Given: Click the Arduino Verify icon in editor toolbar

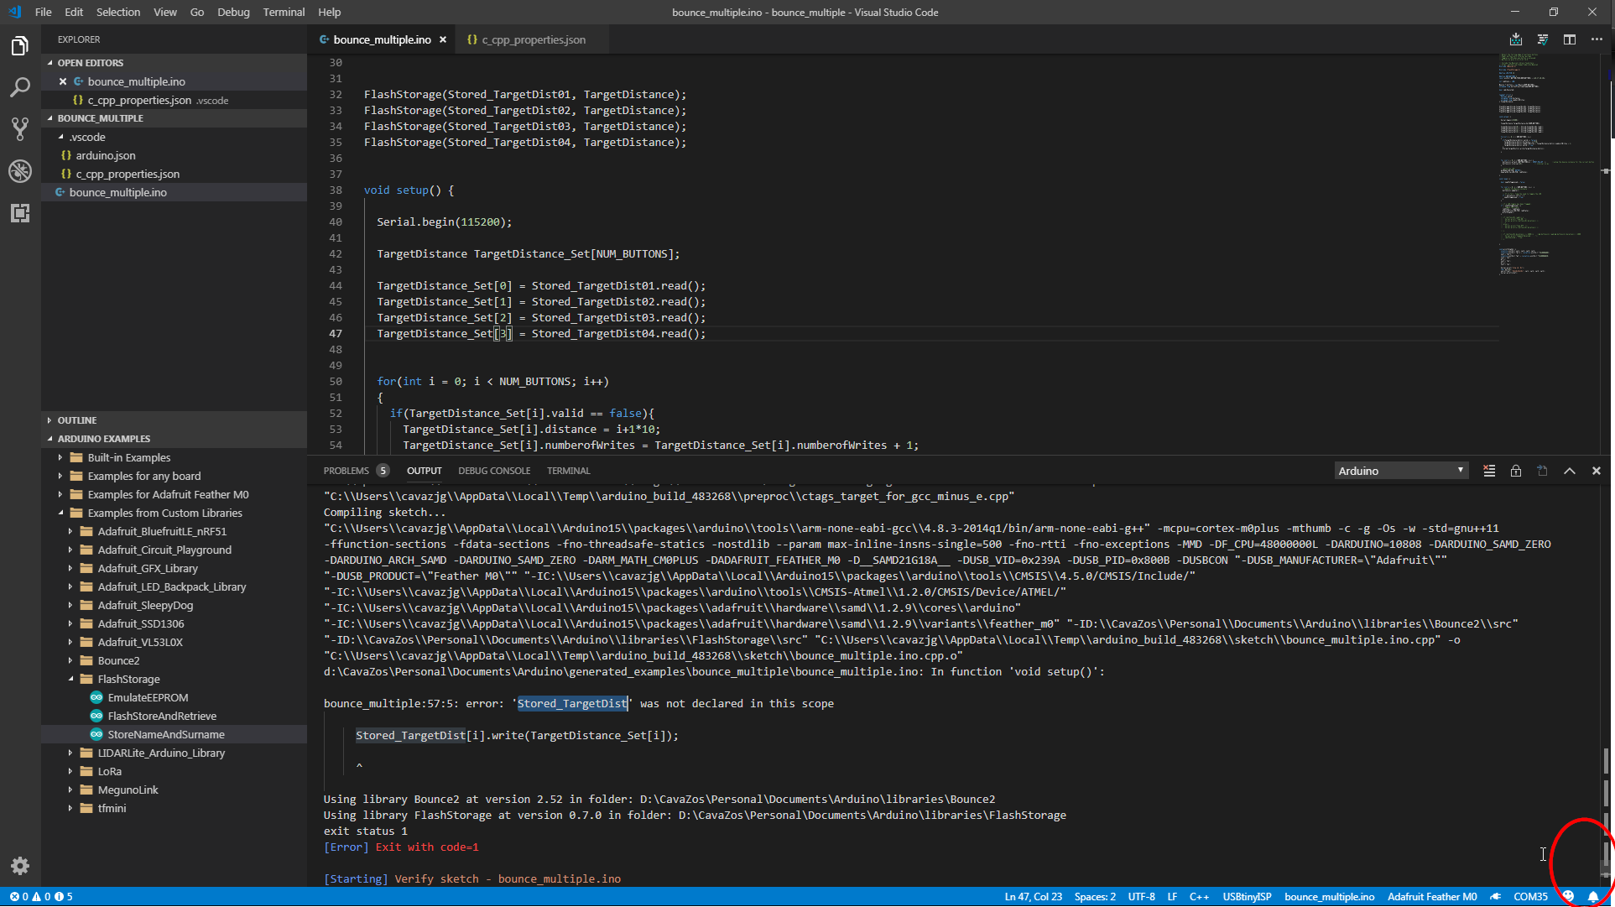Looking at the screenshot, I should (x=1542, y=39).
